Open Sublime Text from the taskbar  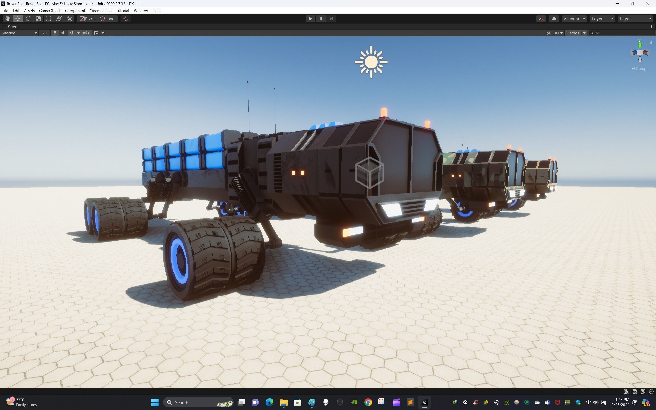pos(410,402)
